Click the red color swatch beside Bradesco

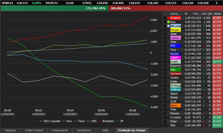tap(168, 18)
